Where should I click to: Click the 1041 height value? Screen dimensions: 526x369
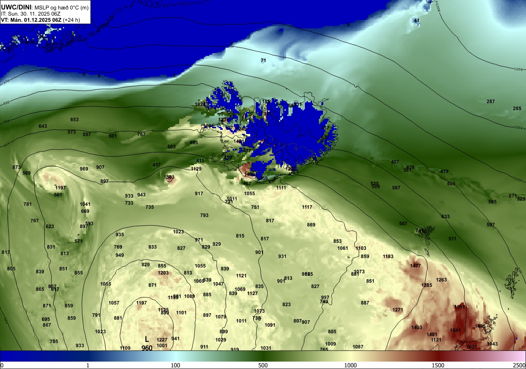click(85, 204)
